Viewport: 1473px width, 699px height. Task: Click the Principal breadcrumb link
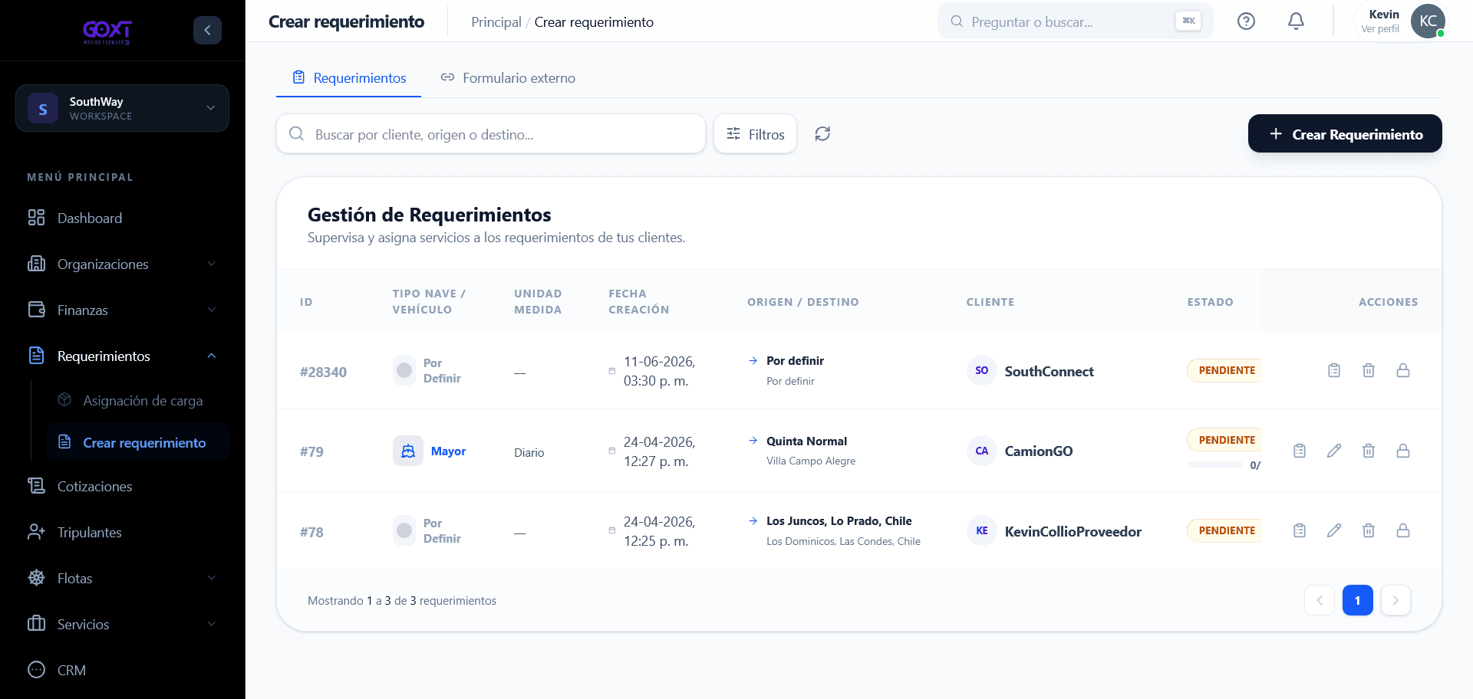pos(496,22)
